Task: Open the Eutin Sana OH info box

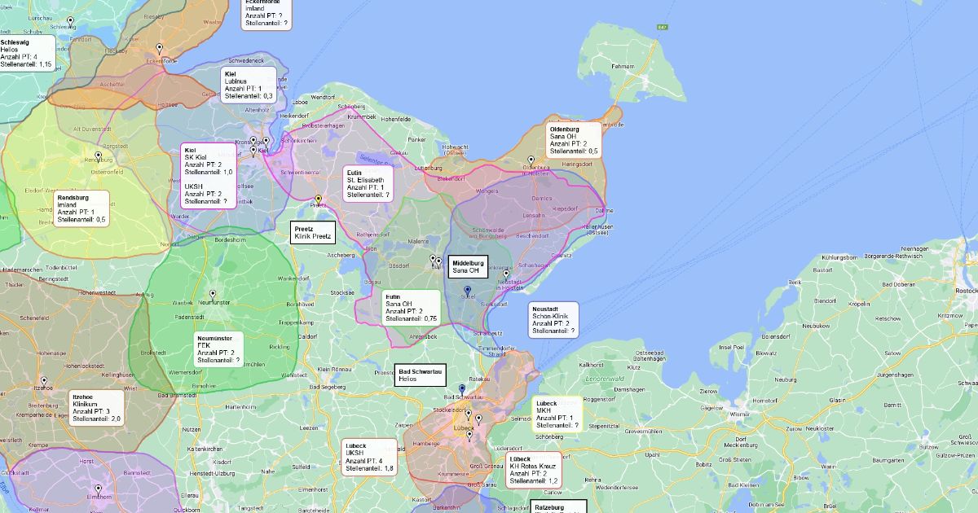Action: click(412, 308)
